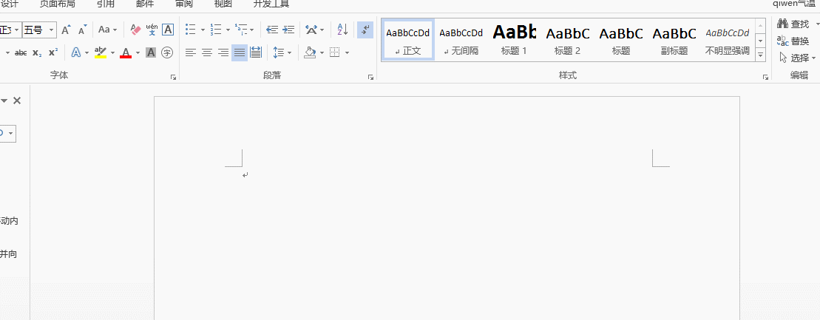
Task: Open the 页面布局 ribbon tab
Action: pos(57,4)
